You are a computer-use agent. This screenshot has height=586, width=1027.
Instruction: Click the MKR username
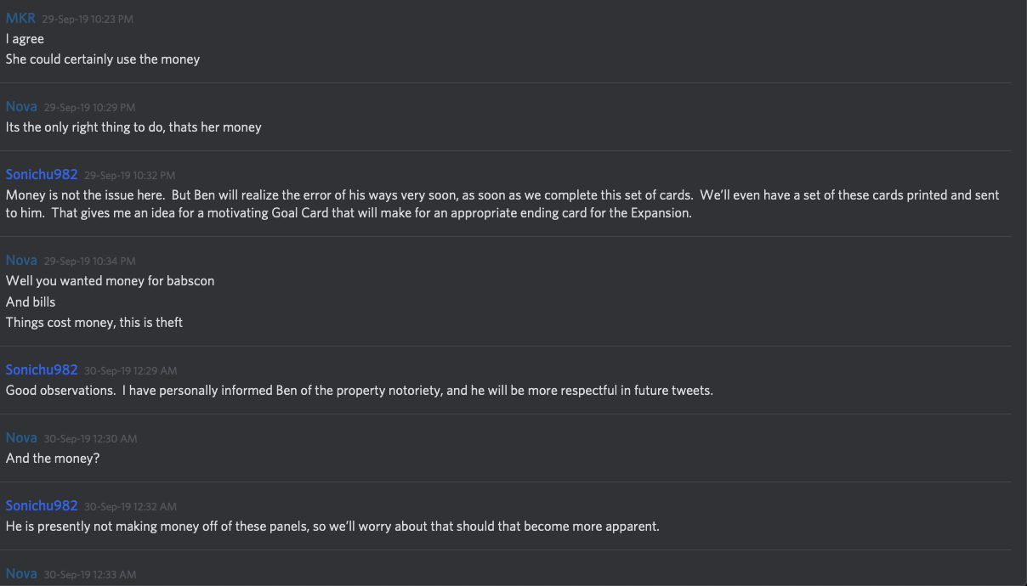[20, 18]
